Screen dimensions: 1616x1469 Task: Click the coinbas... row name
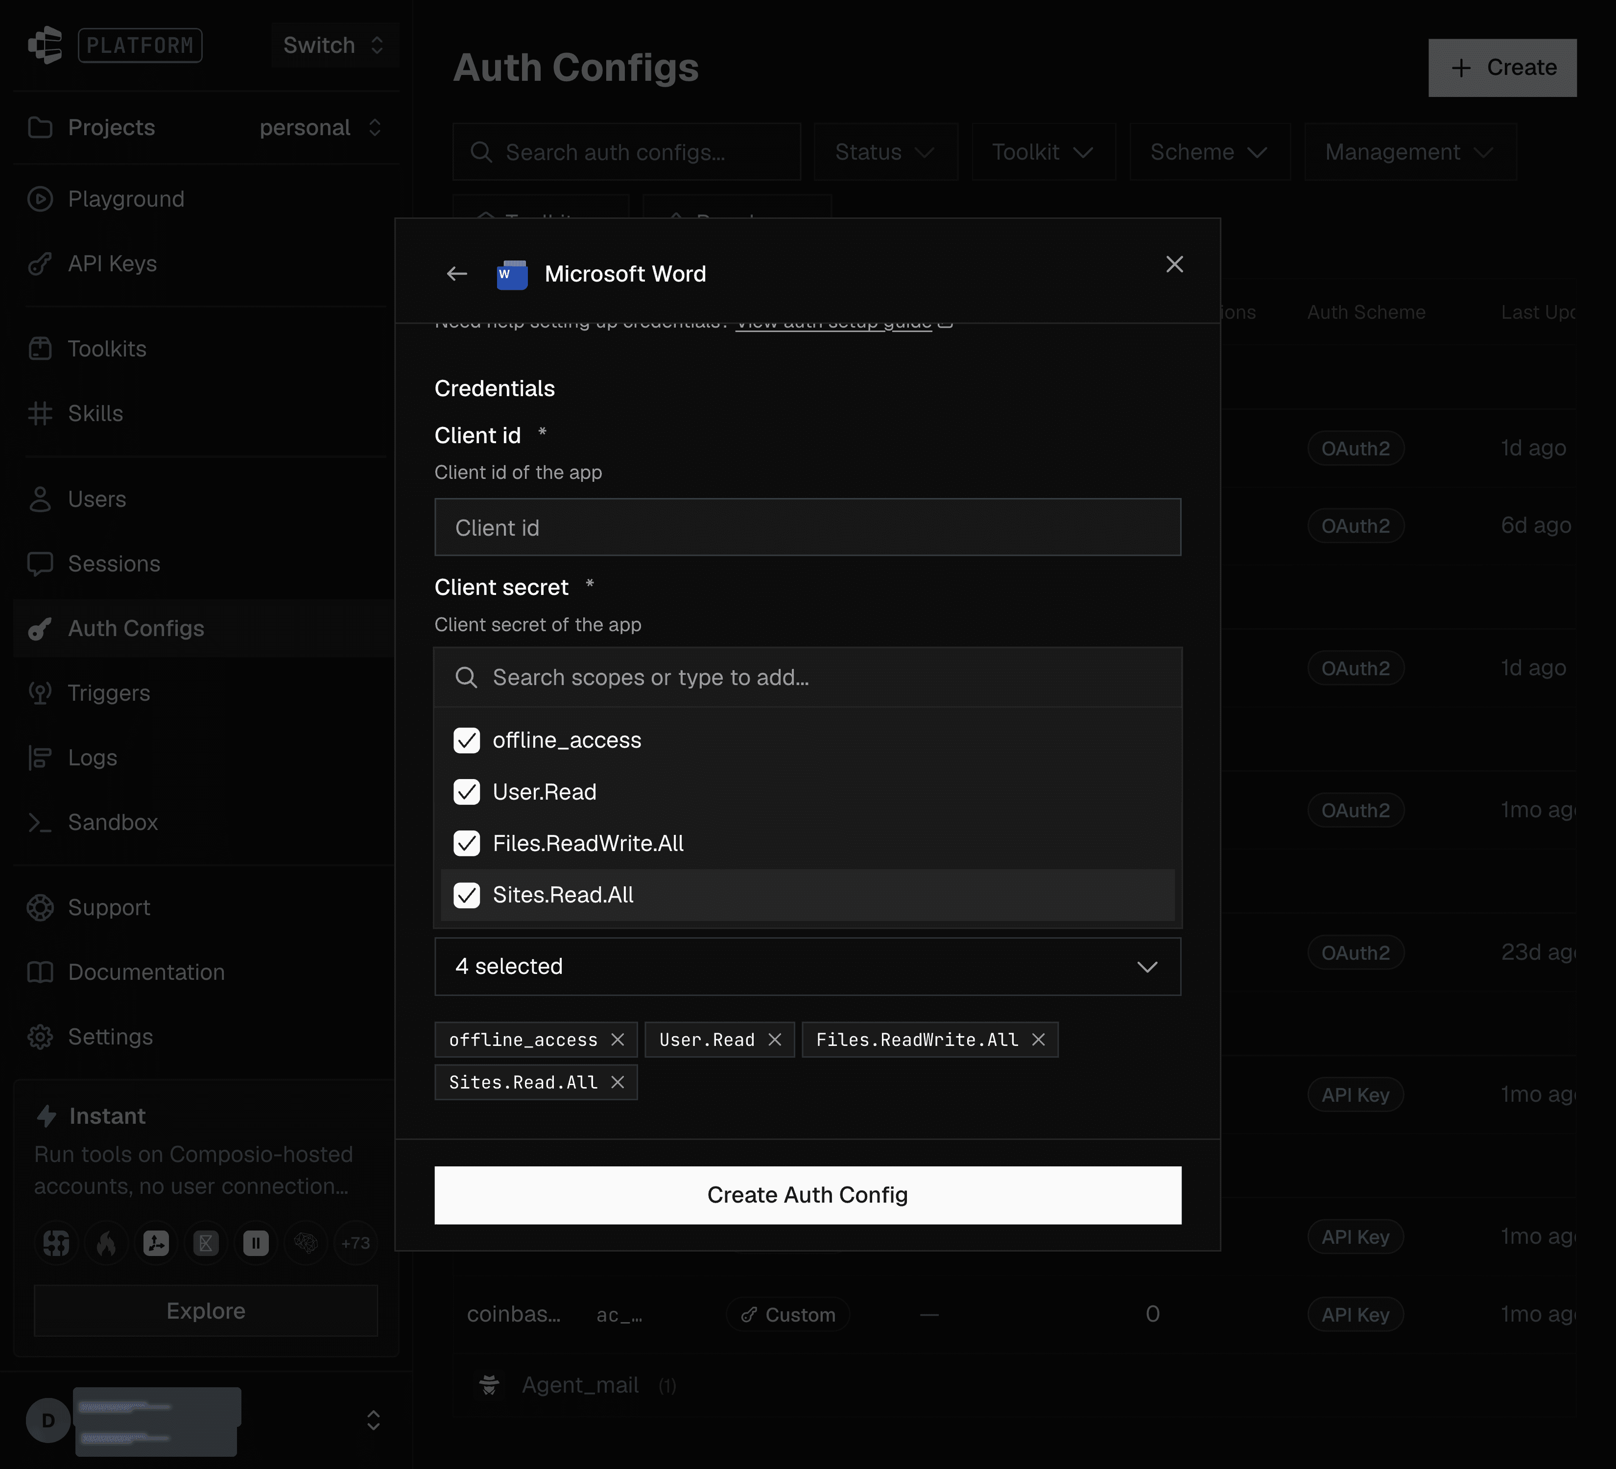[514, 1314]
